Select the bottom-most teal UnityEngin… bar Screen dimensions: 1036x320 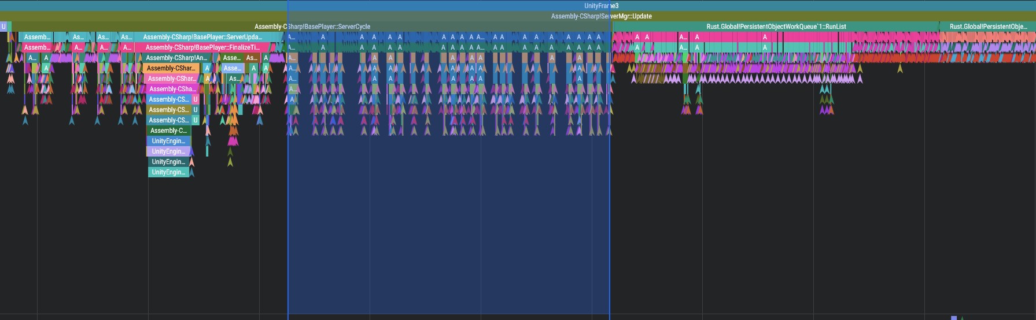click(x=168, y=172)
